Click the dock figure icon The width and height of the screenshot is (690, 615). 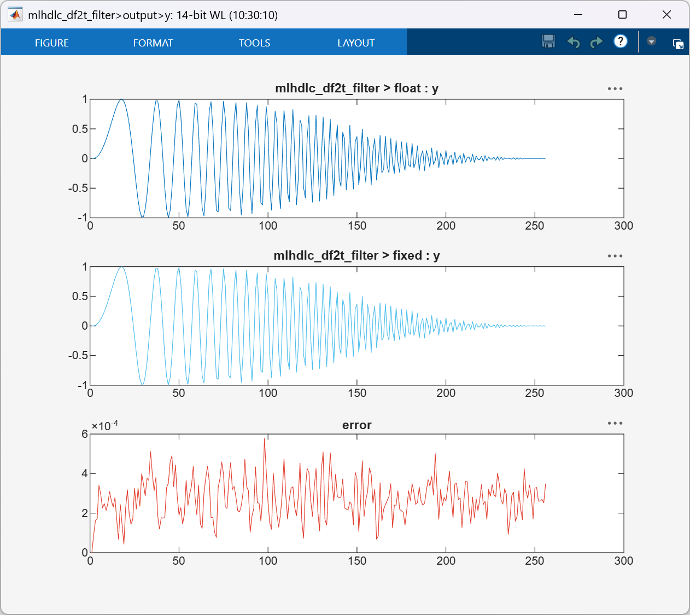point(678,44)
